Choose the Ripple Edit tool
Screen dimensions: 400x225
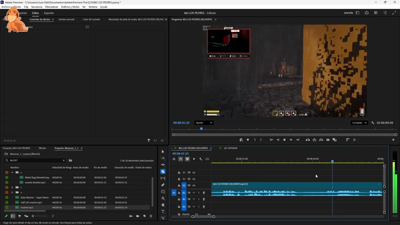pos(163,165)
